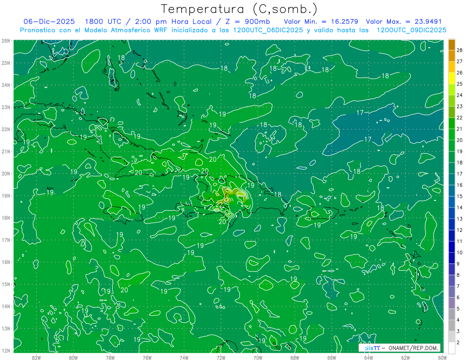The height and width of the screenshot is (363, 470).
Task: Click the number 14 on the color bar
Action: click(460, 208)
